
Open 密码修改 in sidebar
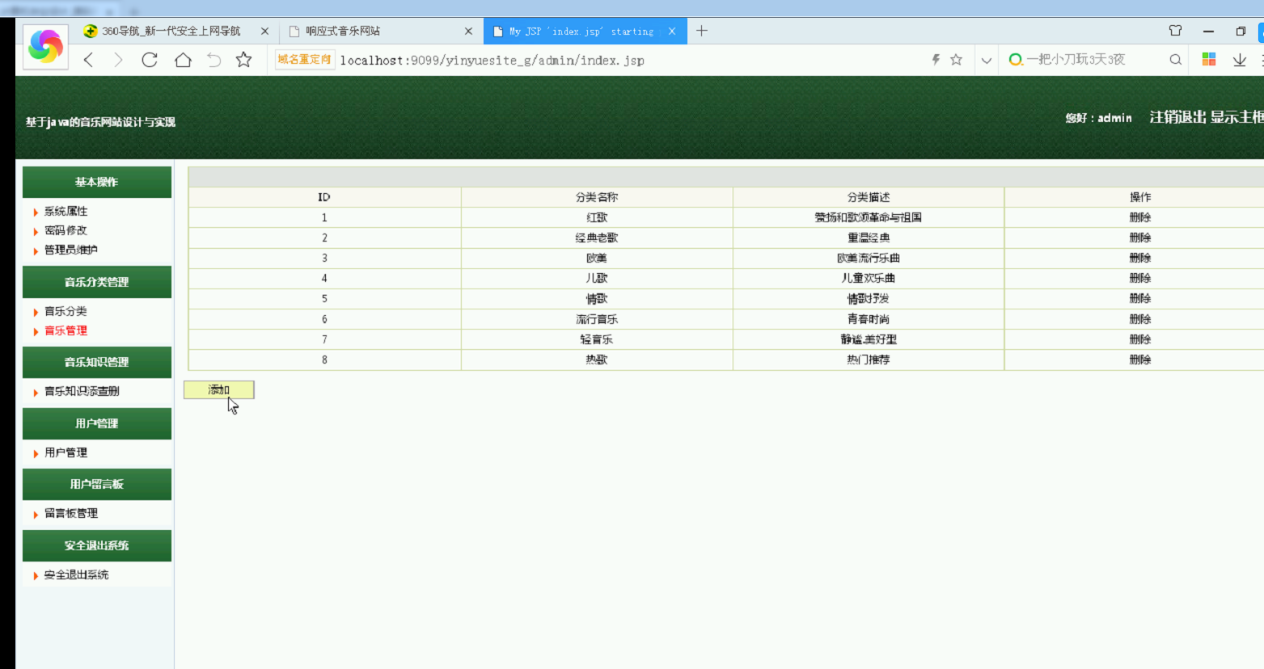click(66, 230)
